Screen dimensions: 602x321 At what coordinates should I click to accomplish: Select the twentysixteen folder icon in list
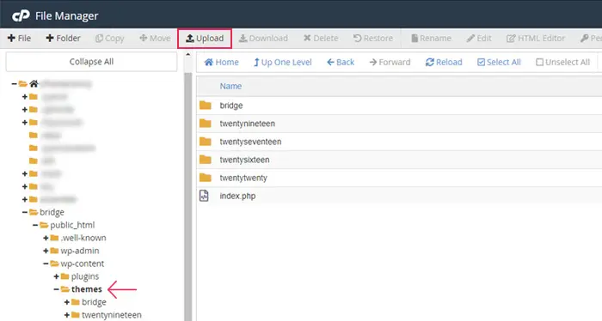pos(206,160)
